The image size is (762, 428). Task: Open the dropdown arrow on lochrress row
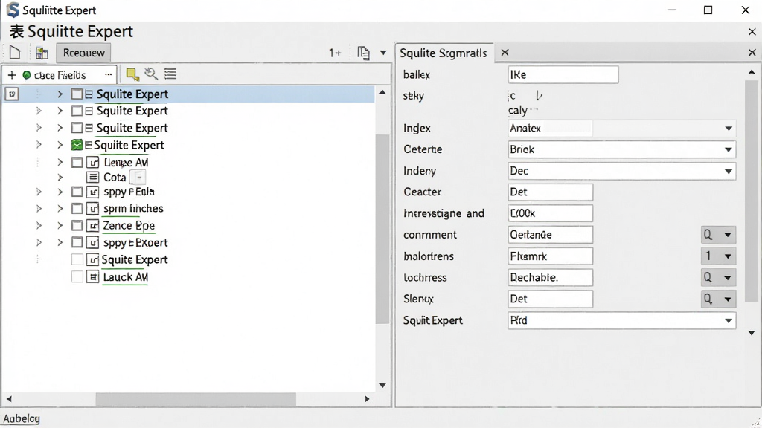tap(728, 278)
